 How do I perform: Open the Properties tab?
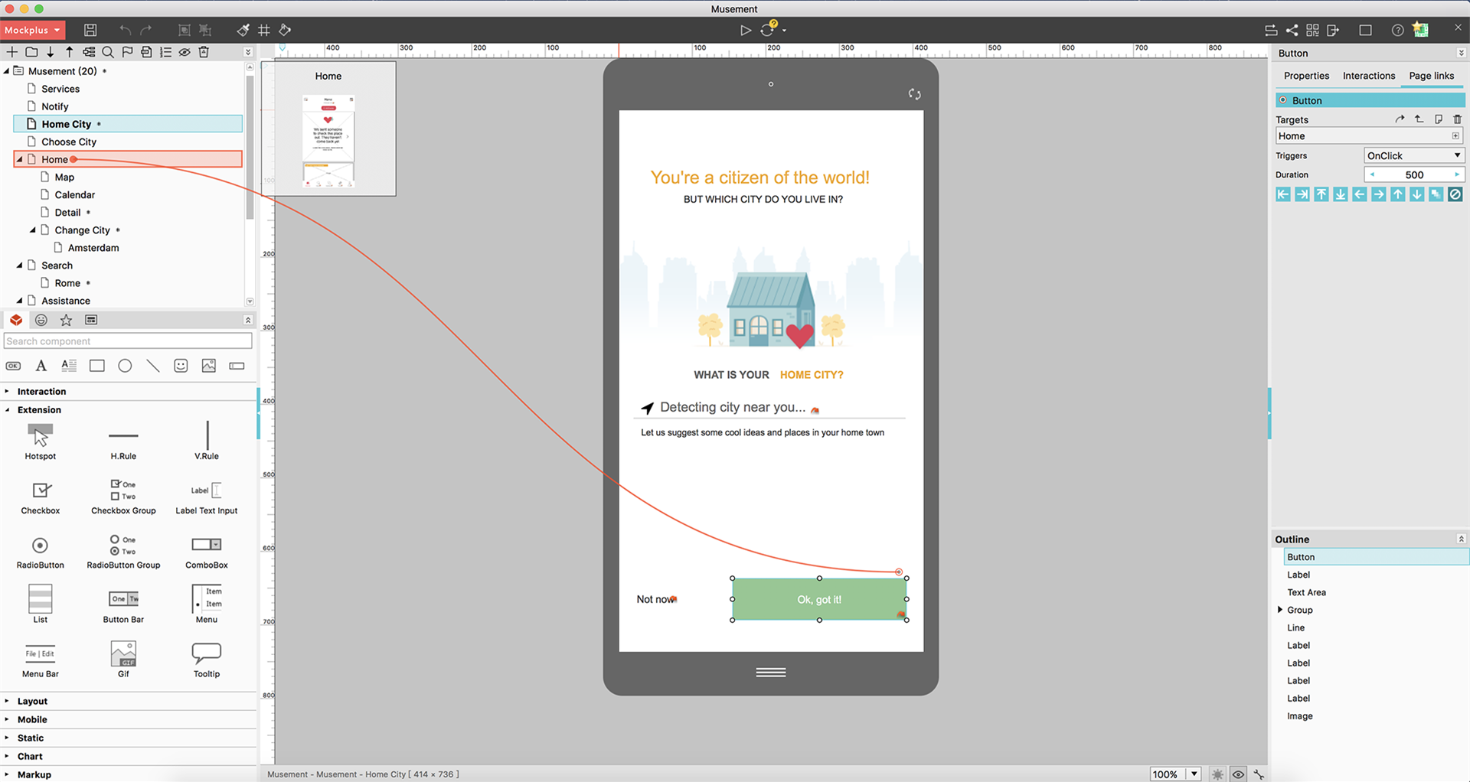click(x=1306, y=76)
